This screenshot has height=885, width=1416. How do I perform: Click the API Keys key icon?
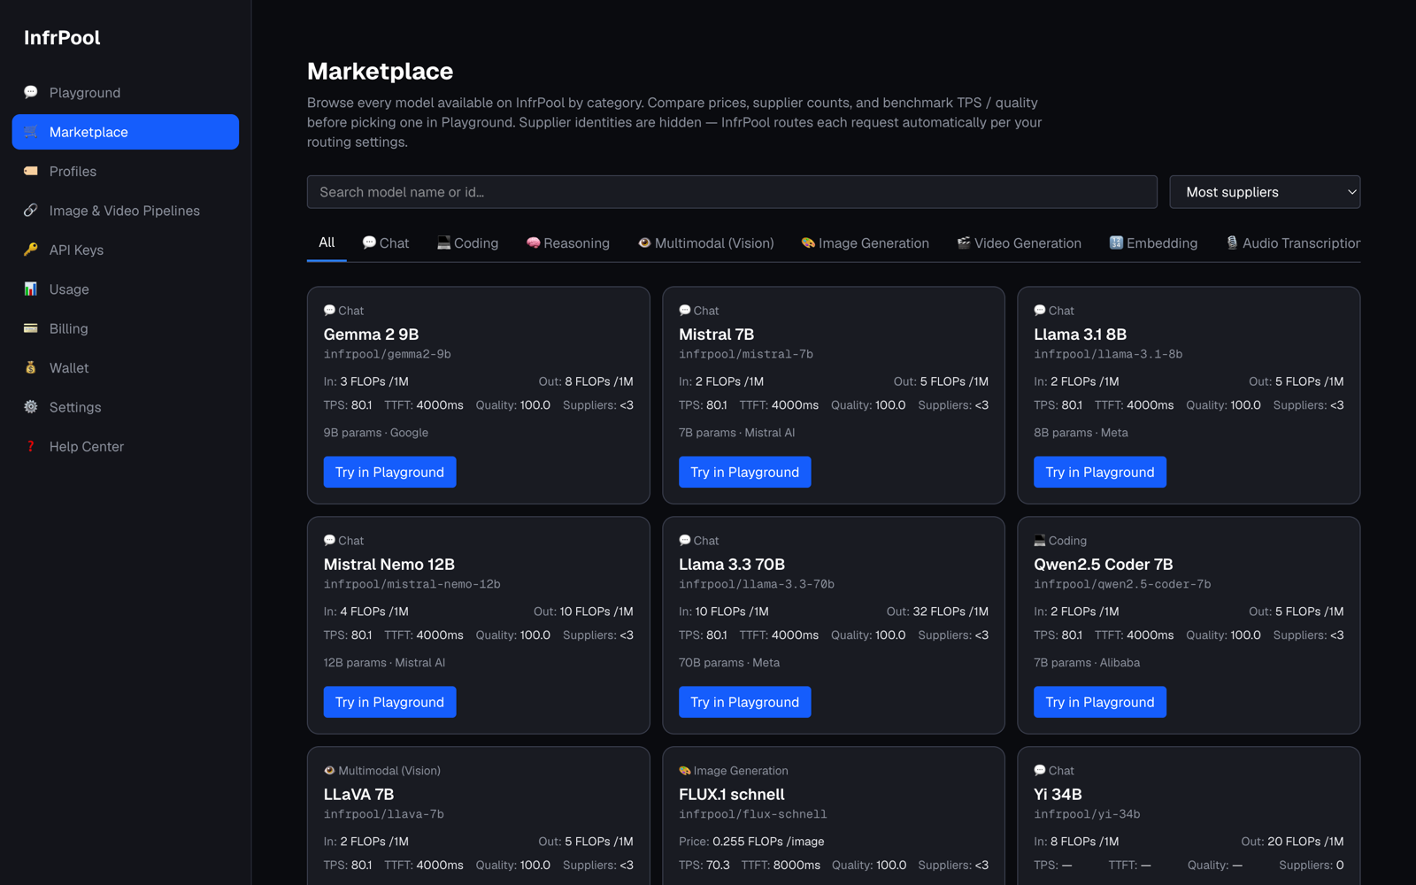[x=31, y=250]
